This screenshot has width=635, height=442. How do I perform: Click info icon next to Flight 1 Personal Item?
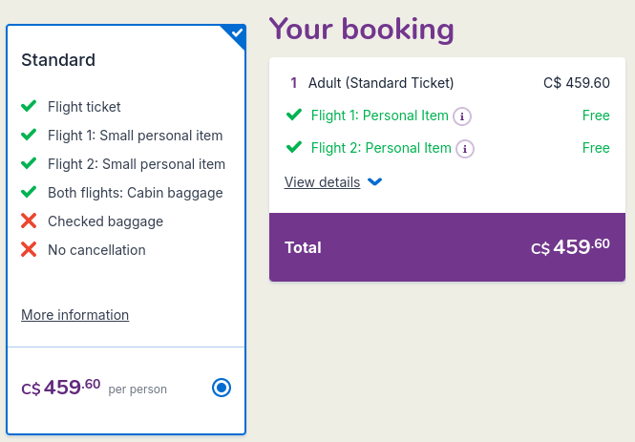tap(462, 116)
